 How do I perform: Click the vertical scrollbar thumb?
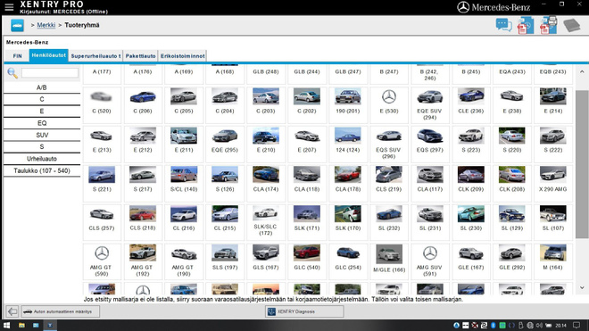click(582, 164)
